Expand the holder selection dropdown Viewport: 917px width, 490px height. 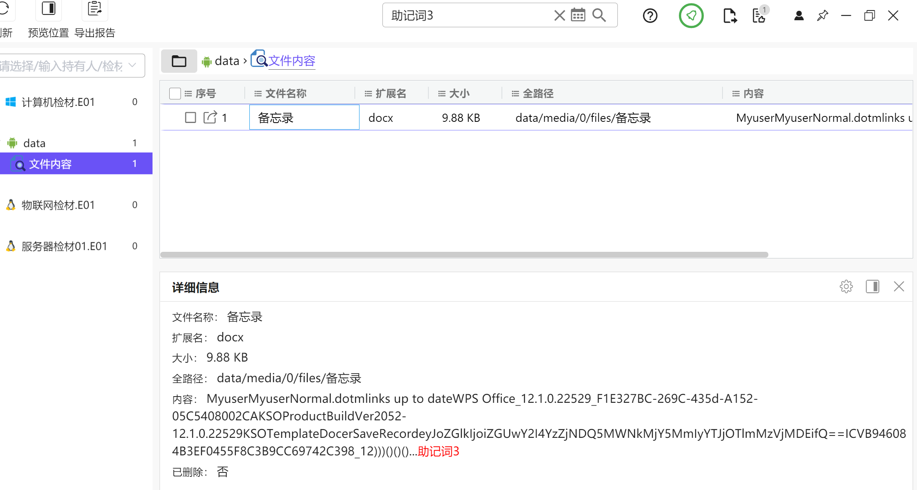coord(133,65)
